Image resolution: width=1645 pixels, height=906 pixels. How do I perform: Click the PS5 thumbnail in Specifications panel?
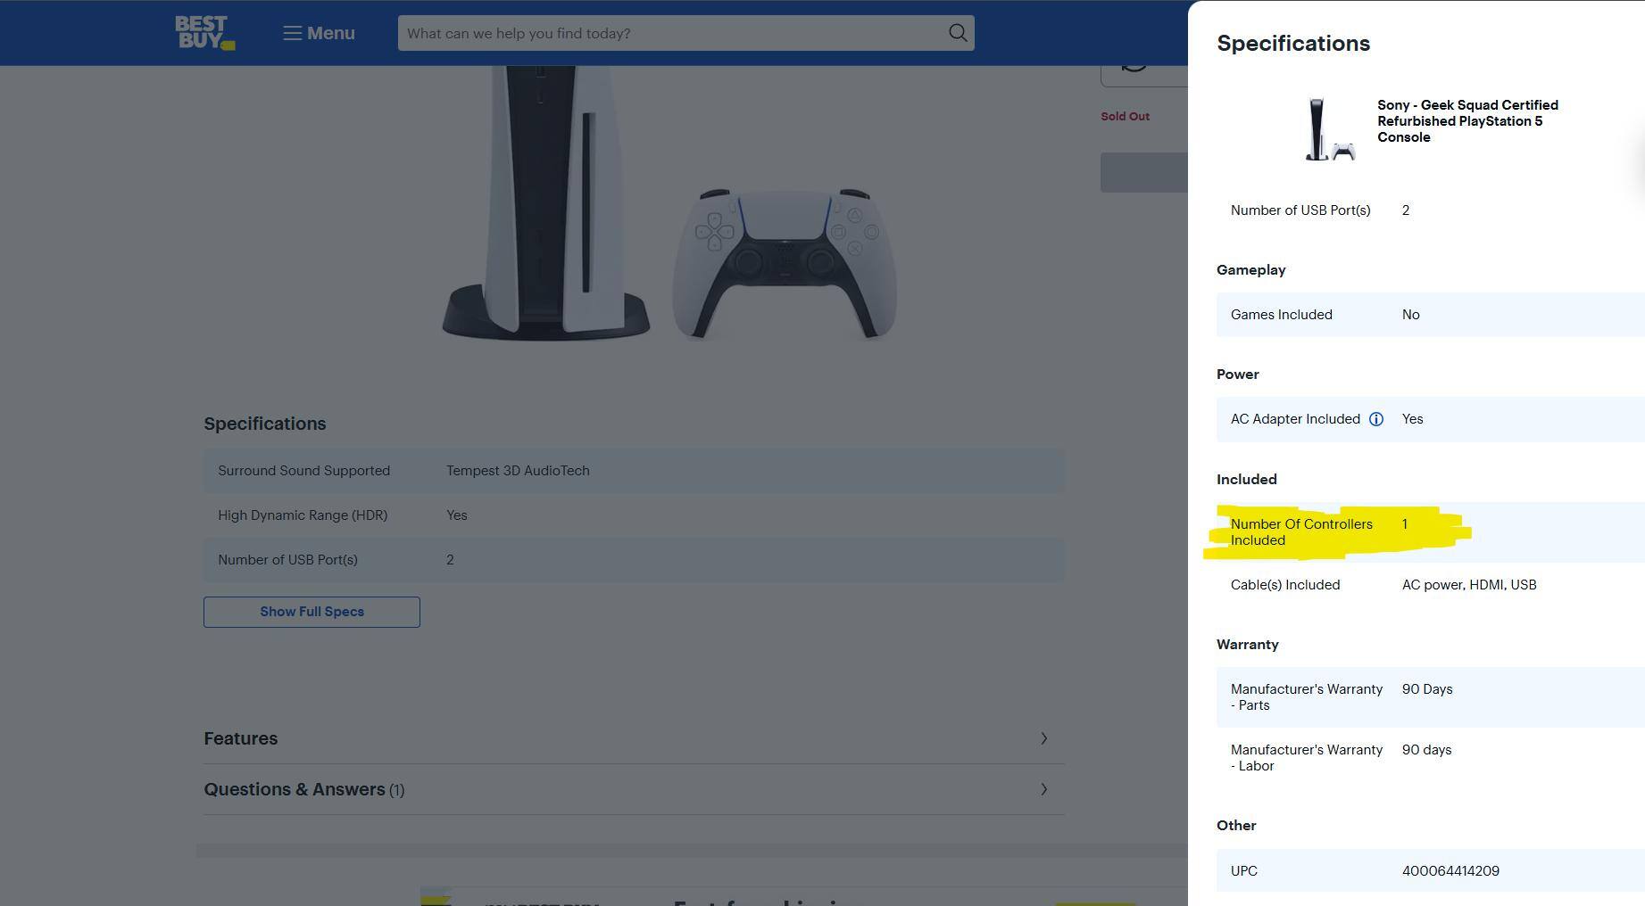[x=1329, y=129]
